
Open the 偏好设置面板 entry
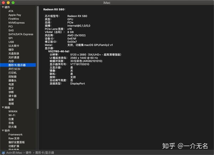tap(16, 142)
